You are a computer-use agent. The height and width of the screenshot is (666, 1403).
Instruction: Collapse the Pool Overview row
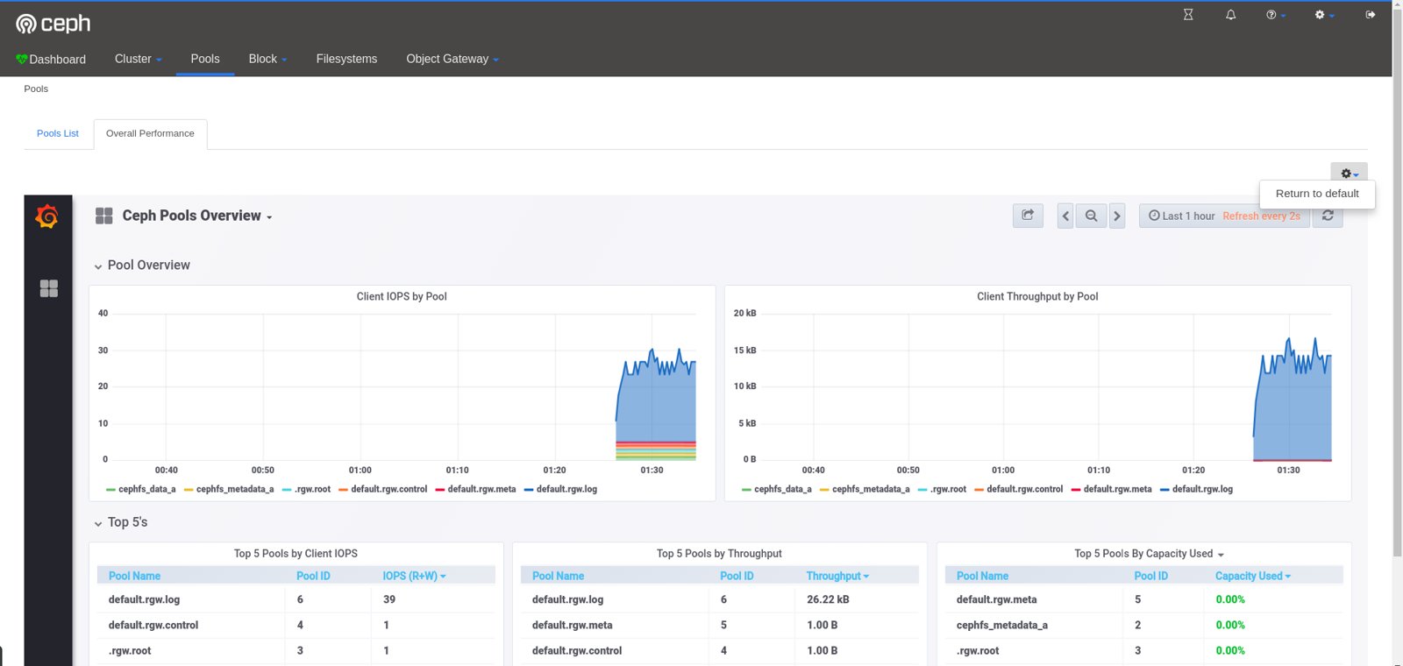coord(142,265)
